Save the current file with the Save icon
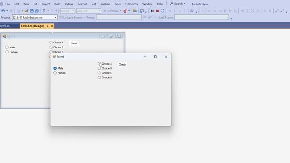This screenshot has width=290, height=163. point(32,11)
